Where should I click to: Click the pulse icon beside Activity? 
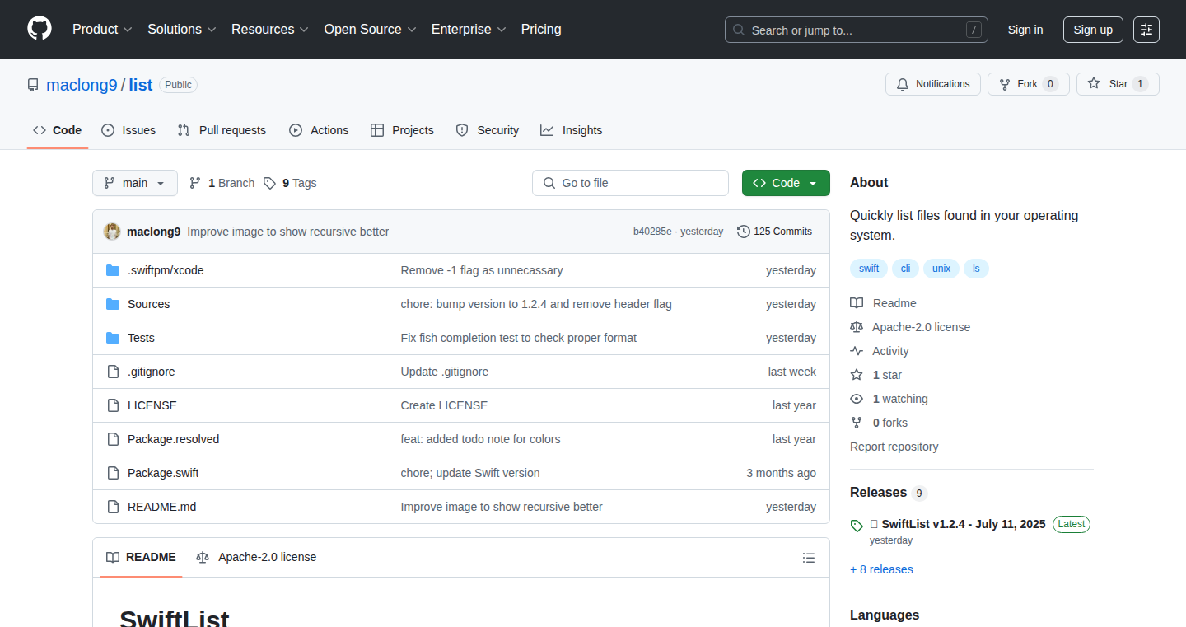857,351
